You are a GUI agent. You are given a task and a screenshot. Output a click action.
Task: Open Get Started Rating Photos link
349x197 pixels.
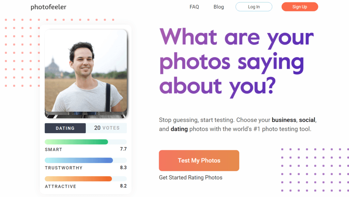coord(191,178)
